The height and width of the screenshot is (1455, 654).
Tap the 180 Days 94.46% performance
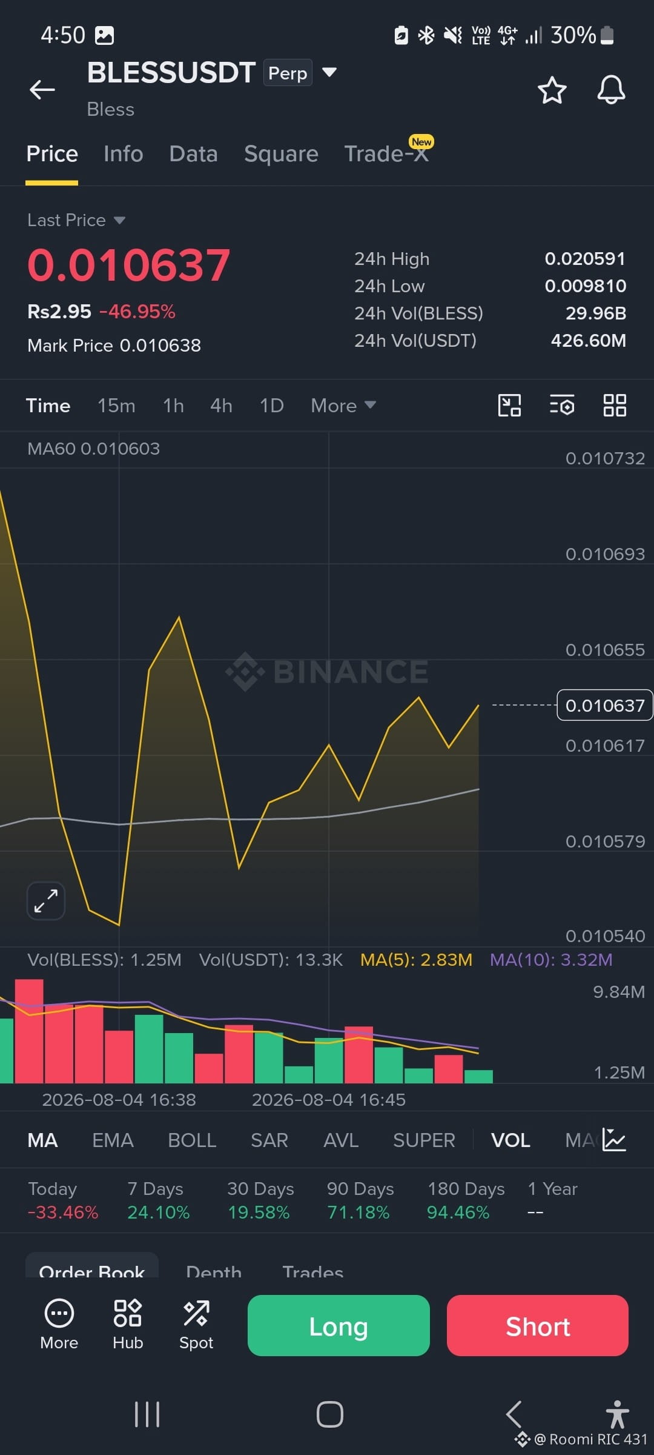[x=466, y=1200]
